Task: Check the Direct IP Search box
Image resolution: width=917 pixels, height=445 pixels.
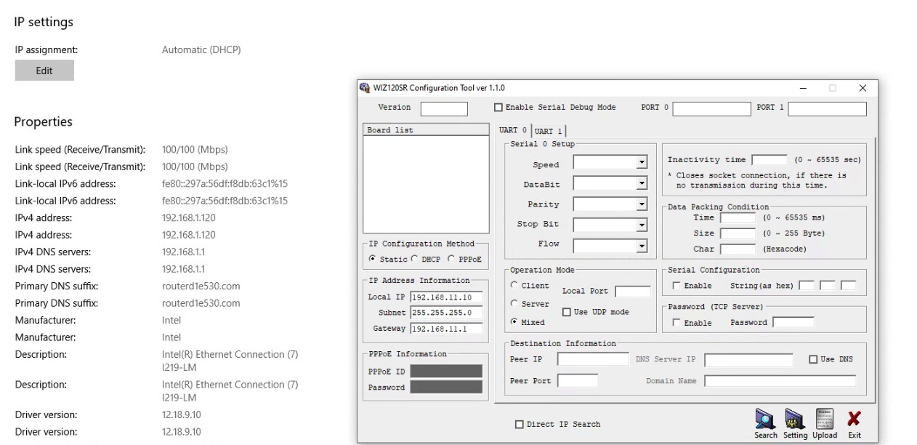Action: point(519,425)
